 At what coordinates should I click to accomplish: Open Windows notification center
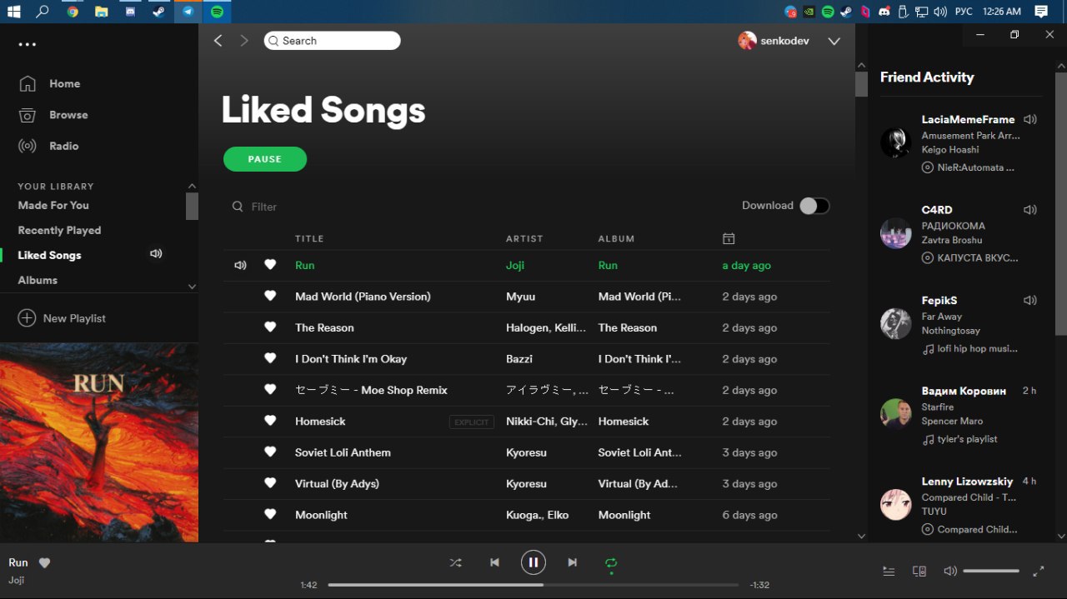1041,12
